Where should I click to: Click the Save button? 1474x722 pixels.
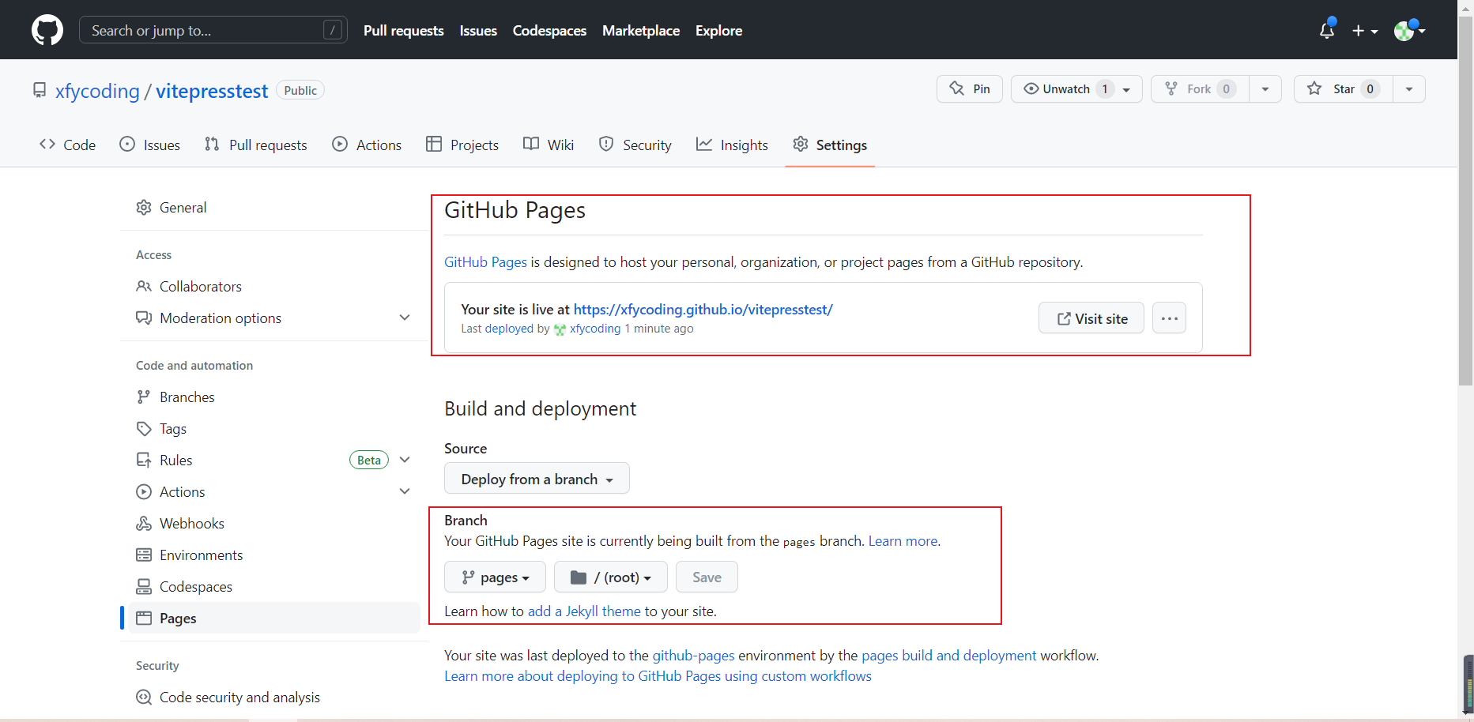pyautogui.click(x=707, y=577)
